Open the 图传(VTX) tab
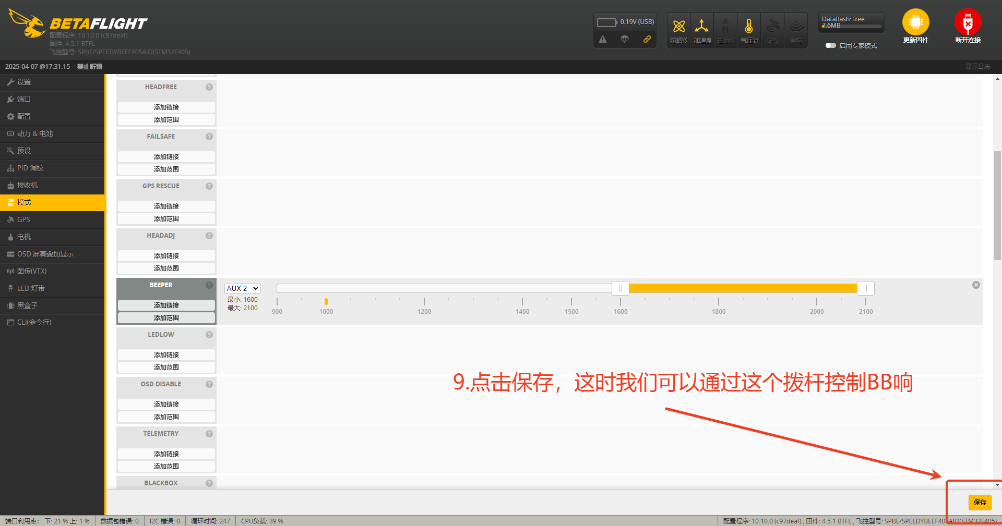Image resolution: width=1002 pixels, height=526 pixels. tap(52, 272)
